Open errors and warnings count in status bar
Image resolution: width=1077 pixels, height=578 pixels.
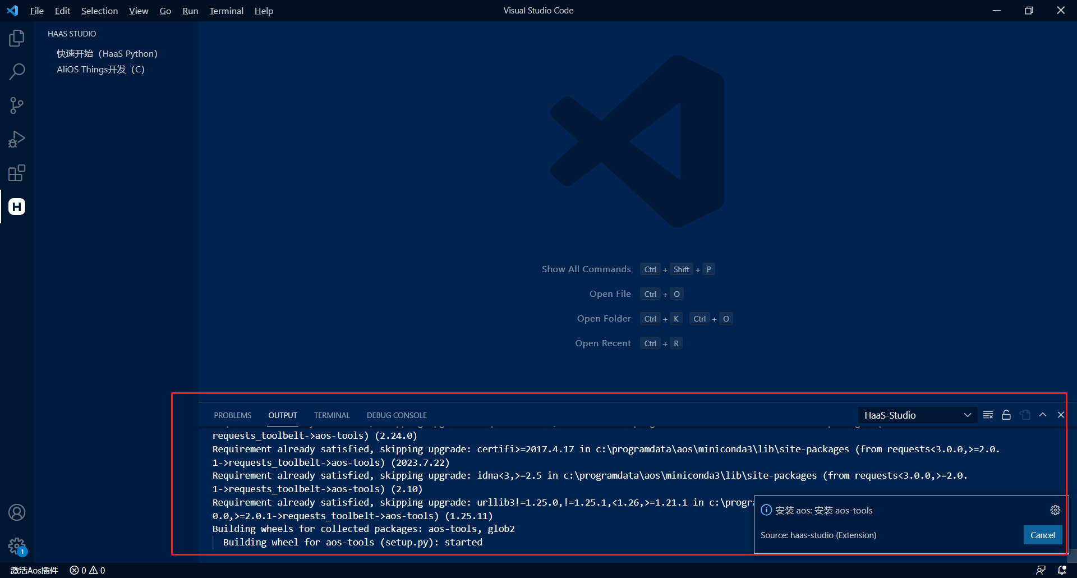click(88, 570)
